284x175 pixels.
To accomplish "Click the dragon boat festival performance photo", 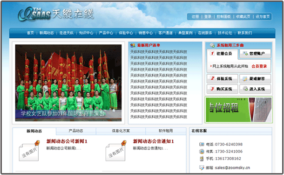I will (68, 83).
